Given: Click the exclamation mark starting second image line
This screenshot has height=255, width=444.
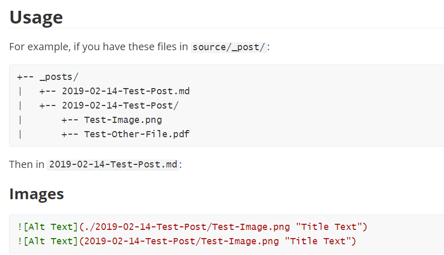Looking at the screenshot, I should click(x=20, y=241).
